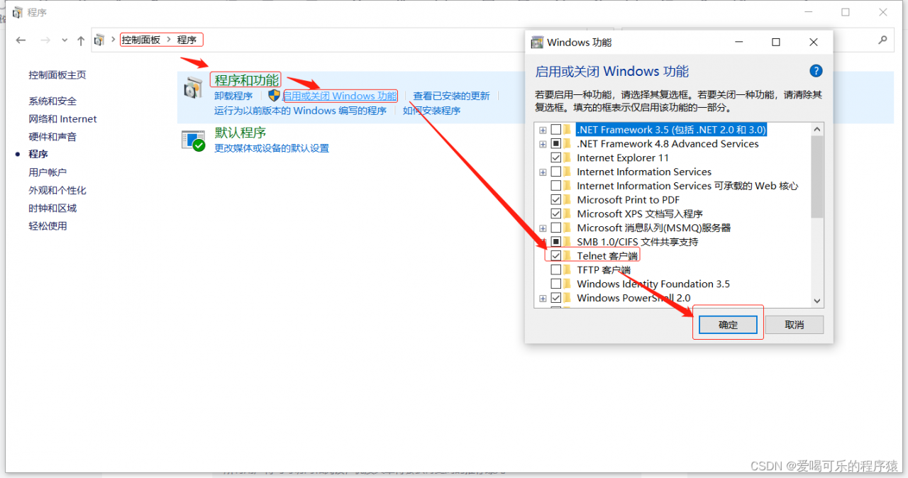
Task: Click the Programs and Features (程序和功能) icon
Action: pos(193,87)
